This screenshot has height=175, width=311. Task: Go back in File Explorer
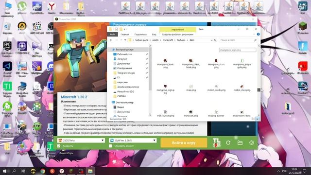pos(111,40)
